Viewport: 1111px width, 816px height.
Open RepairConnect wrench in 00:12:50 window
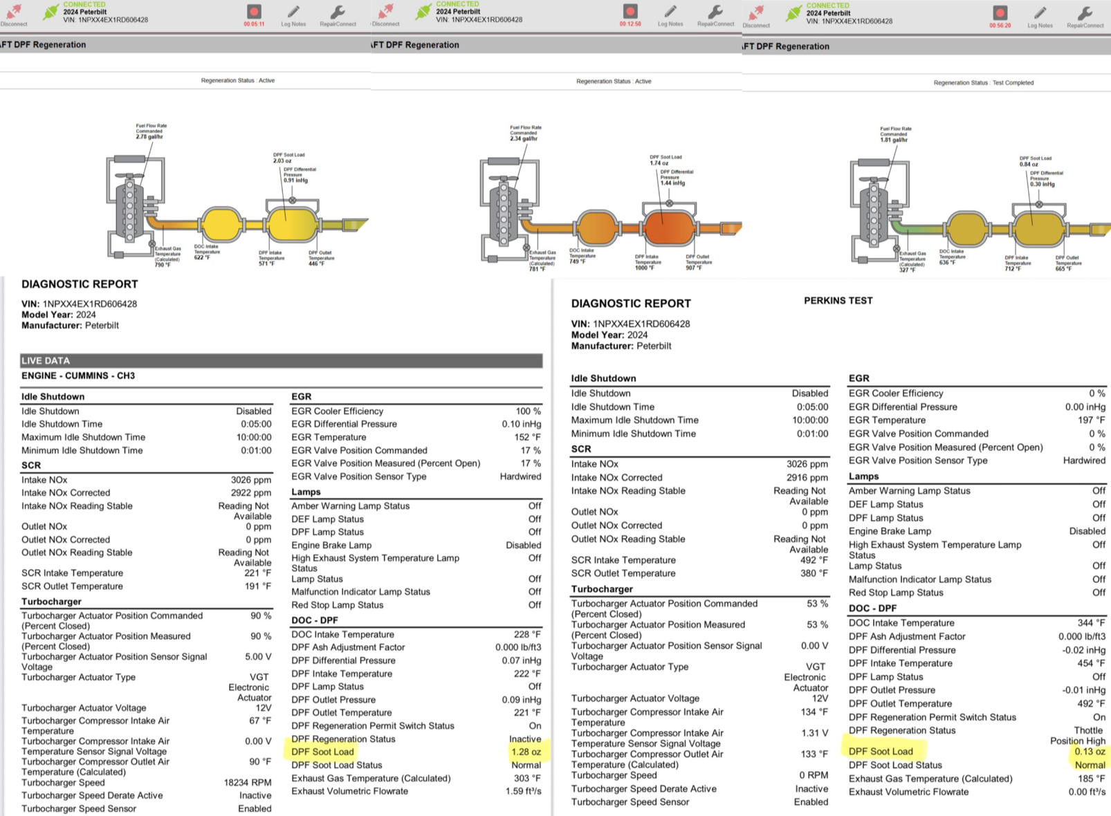[715, 12]
